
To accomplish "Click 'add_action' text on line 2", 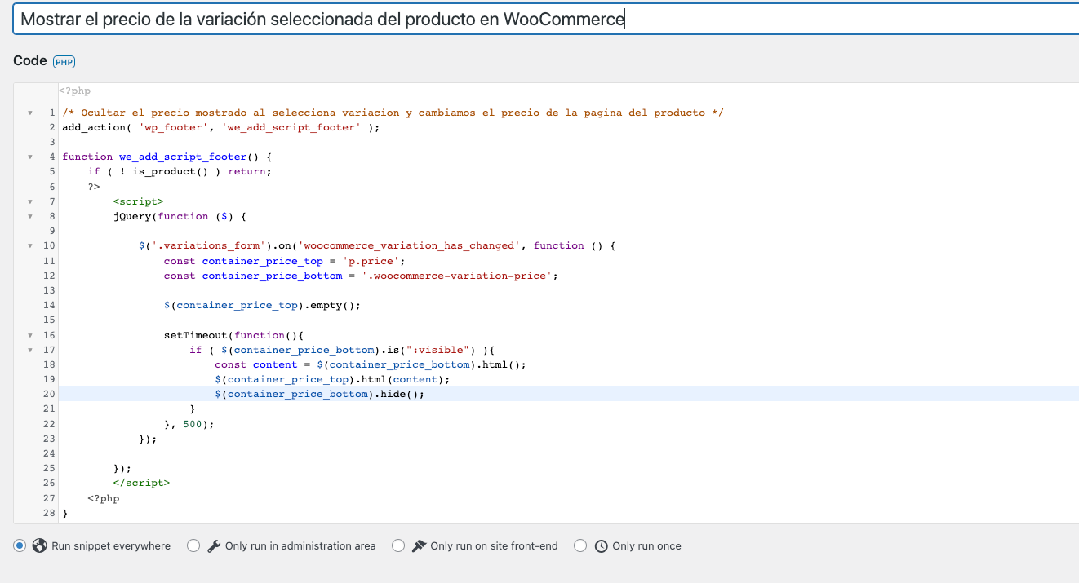I will [x=94, y=127].
